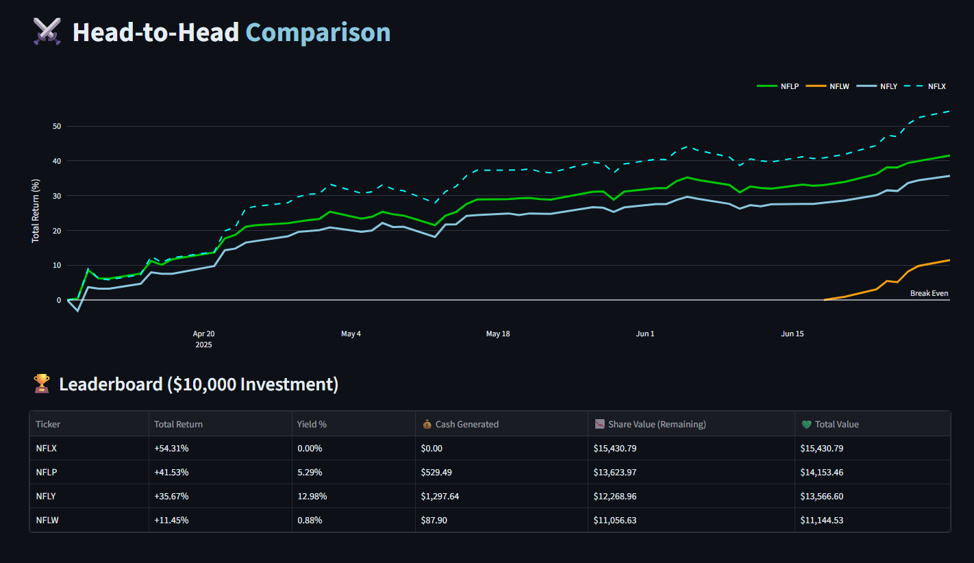974x563 pixels.
Task: Click the Total Return (%) y-axis title
Action: pyautogui.click(x=35, y=210)
